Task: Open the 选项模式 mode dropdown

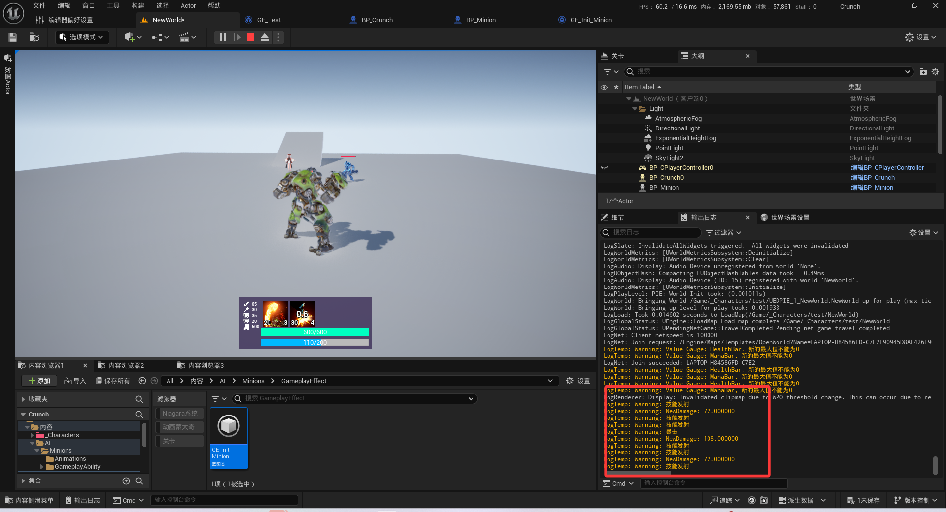Action: (82, 37)
